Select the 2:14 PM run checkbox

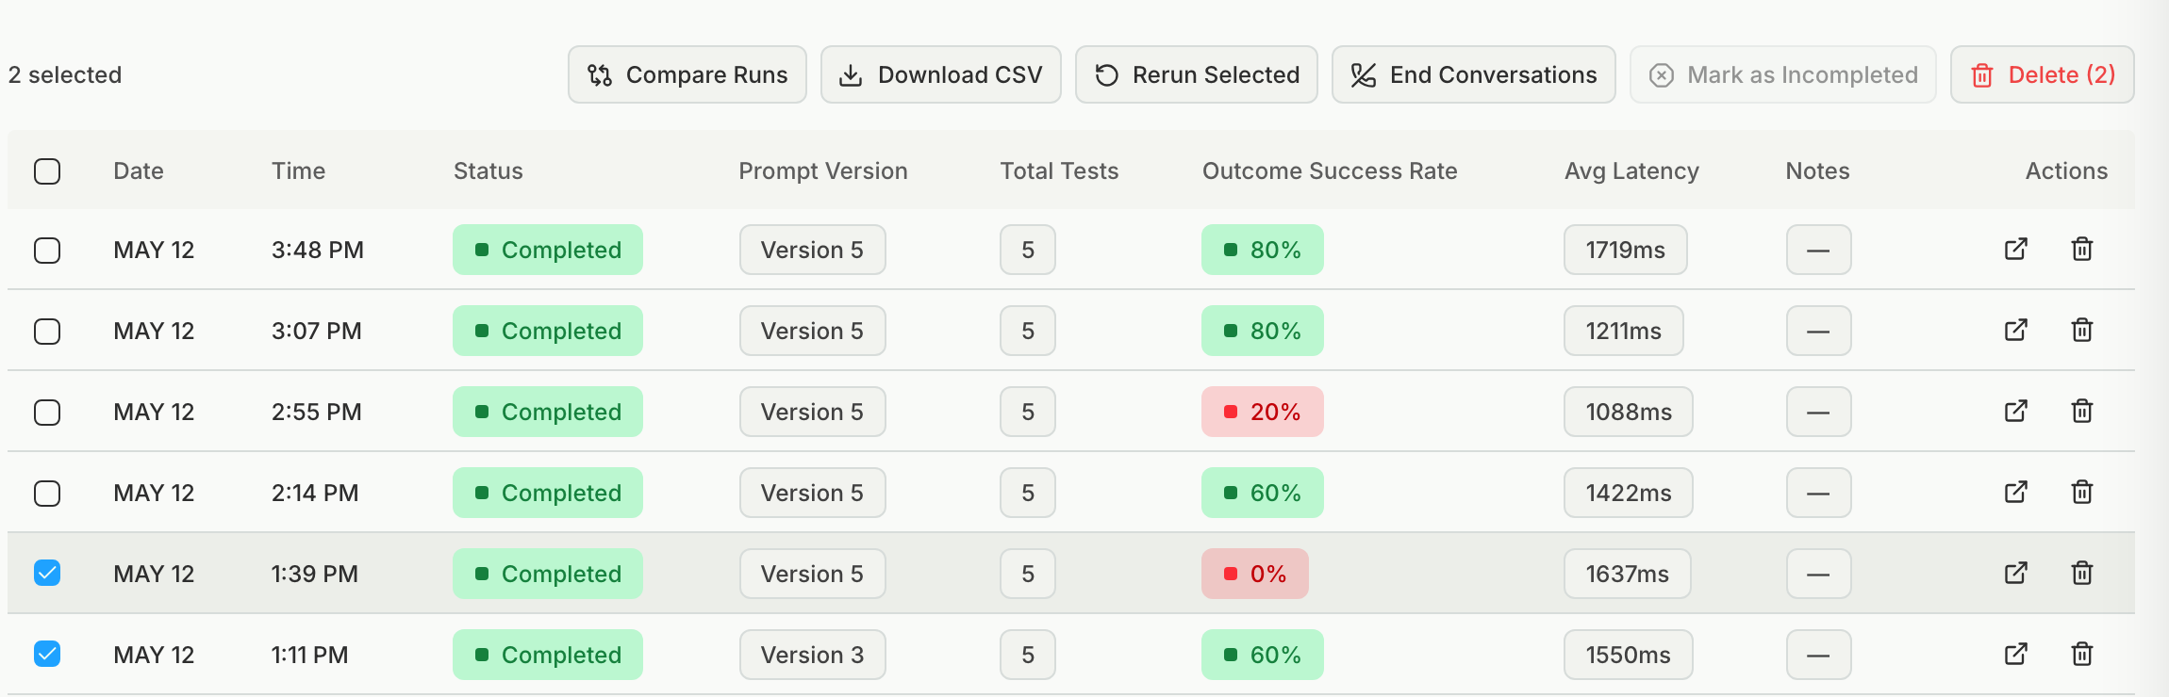click(47, 494)
